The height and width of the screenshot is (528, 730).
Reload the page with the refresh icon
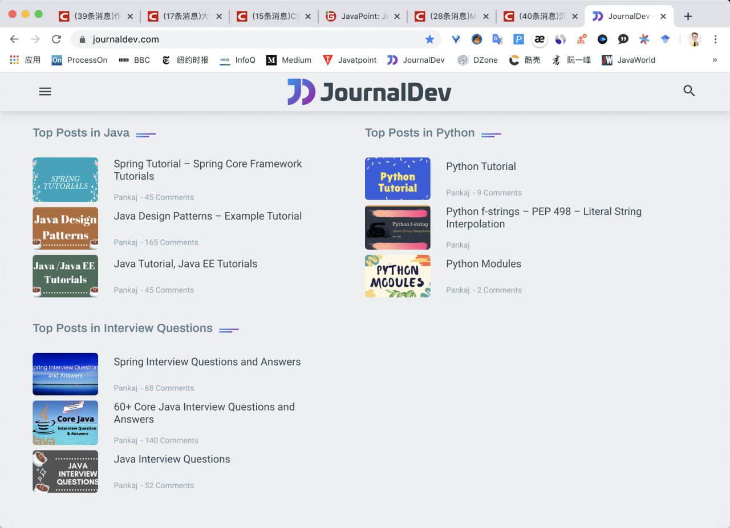point(56,39)
